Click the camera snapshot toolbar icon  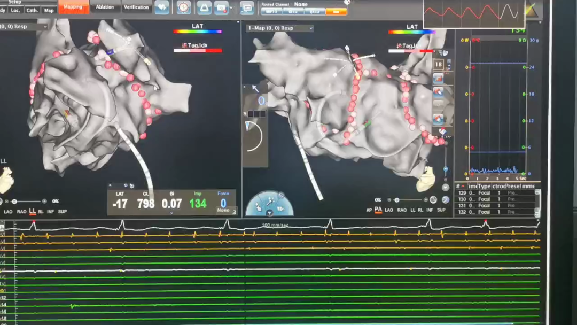[221, 7]
